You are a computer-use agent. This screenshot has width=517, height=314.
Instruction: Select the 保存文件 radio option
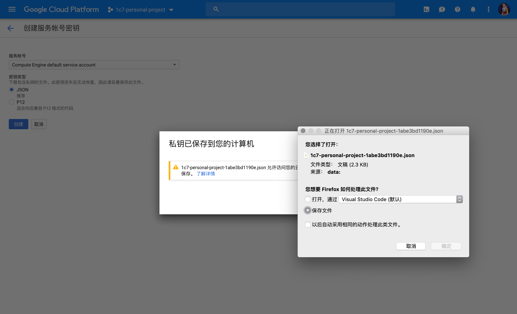pos(307,211)
